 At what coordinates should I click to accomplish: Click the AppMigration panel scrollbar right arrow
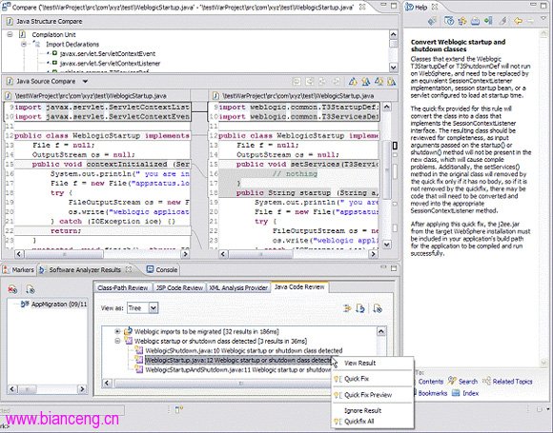[82, 388]
